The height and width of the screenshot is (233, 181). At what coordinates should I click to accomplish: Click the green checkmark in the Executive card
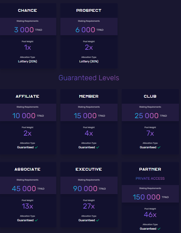point(98,220)
